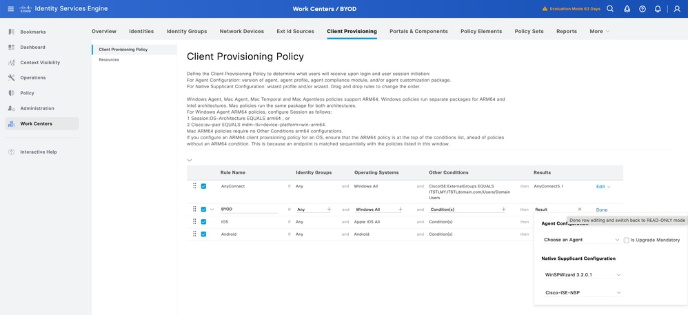The height and width of the screenshot is (315, 688).
Task: Open the Cisco-ISE-NSP dropdown
Action: click(x=583, y=293)
